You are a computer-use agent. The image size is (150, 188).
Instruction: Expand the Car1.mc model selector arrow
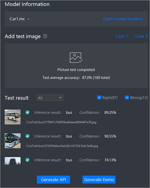(x=28, y=19)
